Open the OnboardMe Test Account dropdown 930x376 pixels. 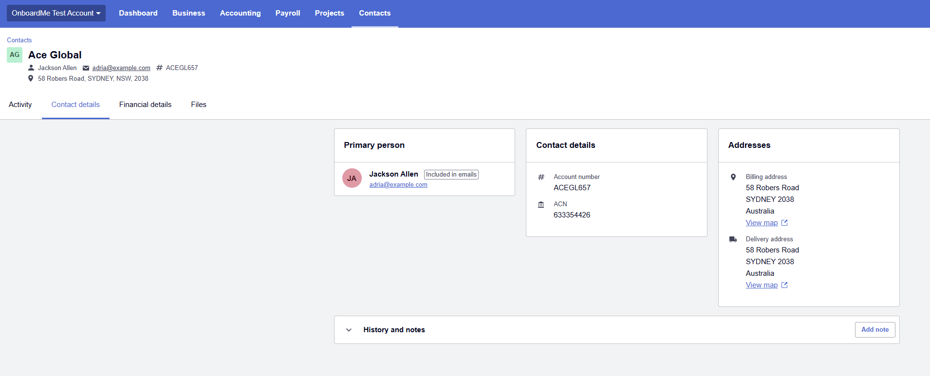(56, 13)
